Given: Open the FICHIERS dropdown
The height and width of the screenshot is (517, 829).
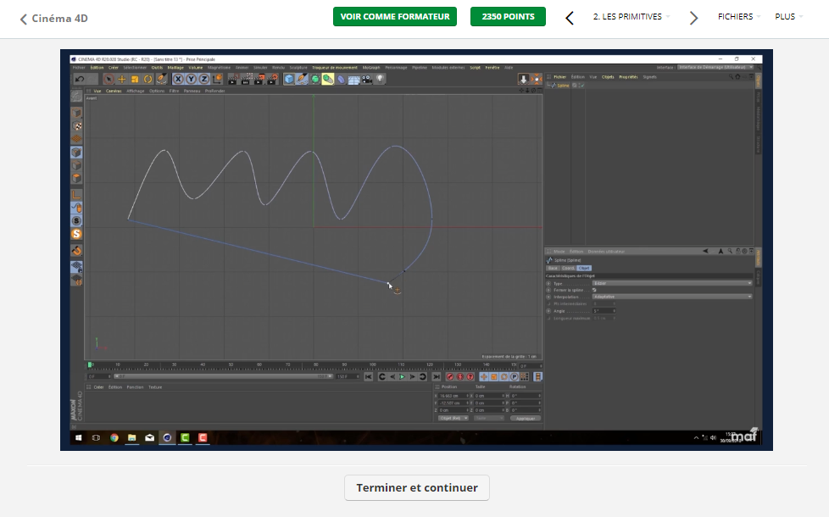Looking at the screenshot, I should click(x=739, y=17).
